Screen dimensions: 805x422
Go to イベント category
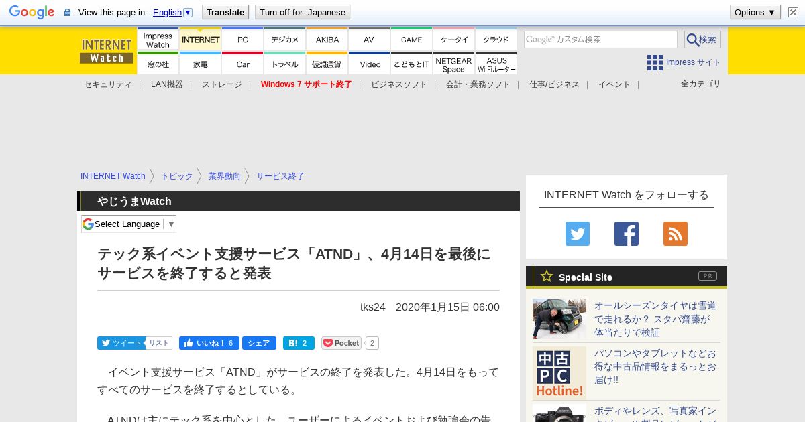pos(614,84)
